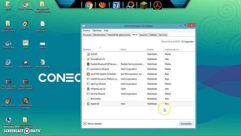
Task: Select Zumbi blocks Ultimate_Data folder
Action: (26, 123)
